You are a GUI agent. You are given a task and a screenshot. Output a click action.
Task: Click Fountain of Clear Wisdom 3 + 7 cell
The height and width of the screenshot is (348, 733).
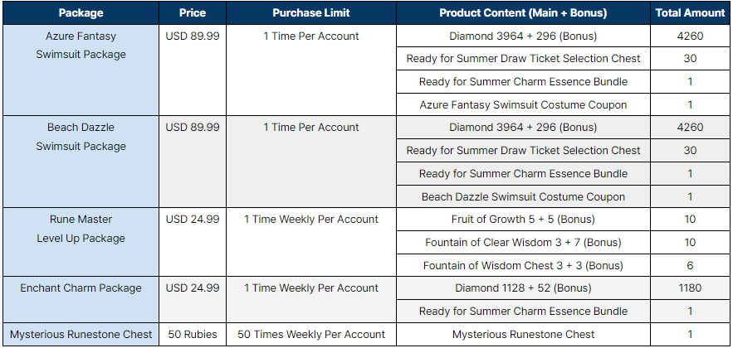(523, 242)
